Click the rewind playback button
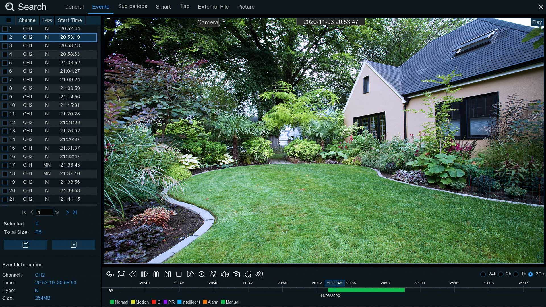The width and height of the screenshot is (546, 307). 133,274
